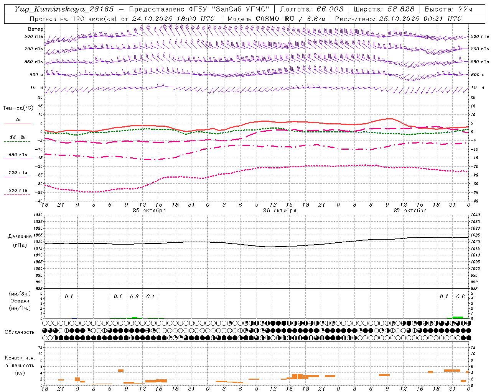Image resolution: width=491 pixels, height=392 pixels.
Task: Click the green precipitation bar under '0.3'
Action: tap(134, 318)
